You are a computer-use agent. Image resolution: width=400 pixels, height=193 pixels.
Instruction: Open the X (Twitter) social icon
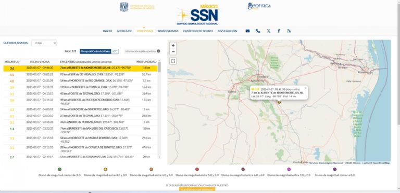pyautogui.click(x=268, y=31)
